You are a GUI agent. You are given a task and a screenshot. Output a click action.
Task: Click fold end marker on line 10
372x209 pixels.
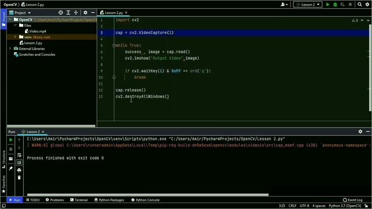tap(114, 77)
